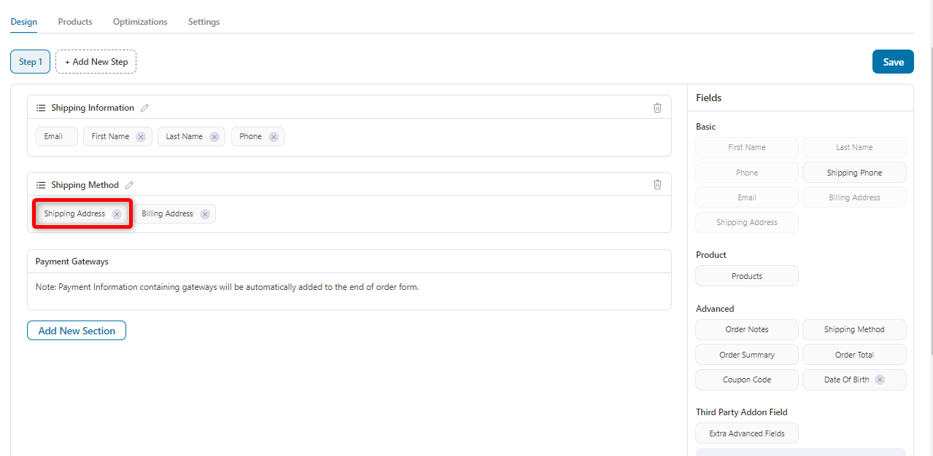933x456 pixels.
Task: Click the Payment Information note text
Action: click(x=227, y=287)
